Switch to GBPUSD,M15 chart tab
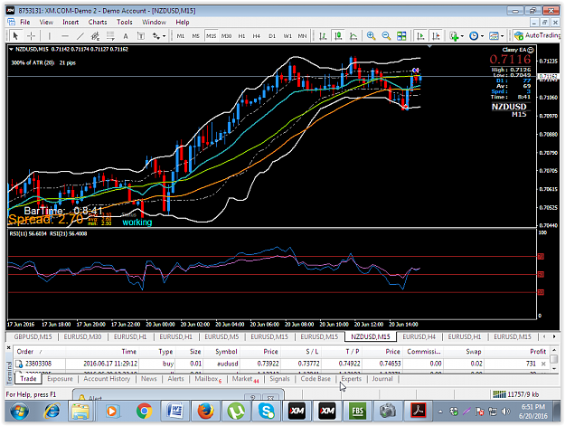The height and width of the screenshot is (426, 565). 33,336
